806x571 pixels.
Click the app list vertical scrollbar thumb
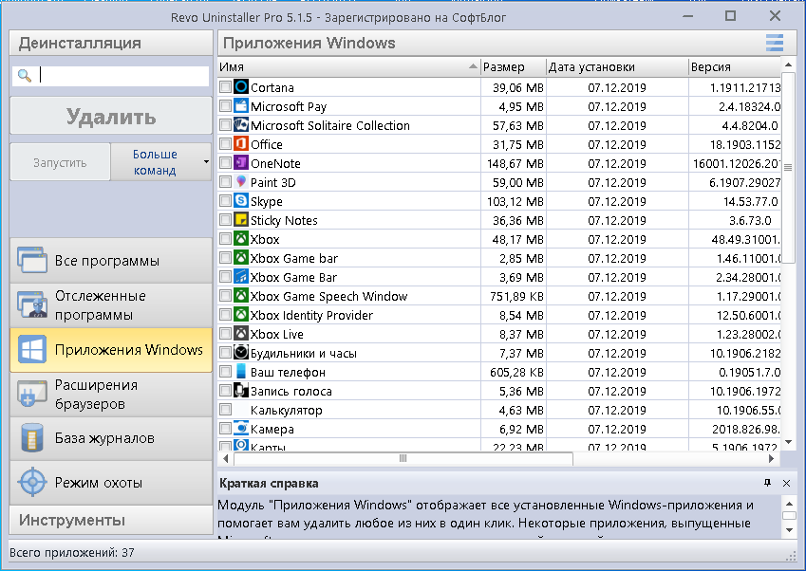coord(787,167)
